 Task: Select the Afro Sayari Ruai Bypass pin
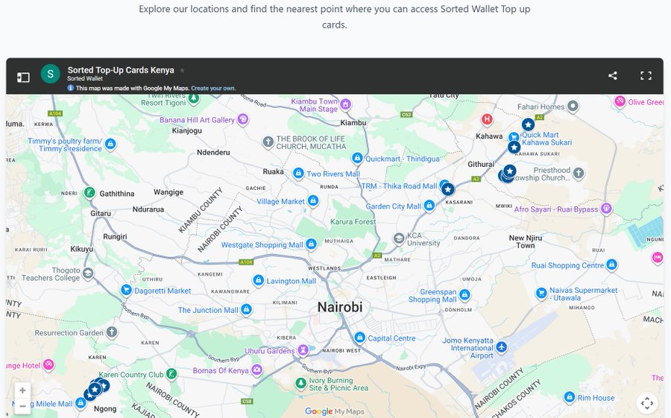click(x=606, y=209)
